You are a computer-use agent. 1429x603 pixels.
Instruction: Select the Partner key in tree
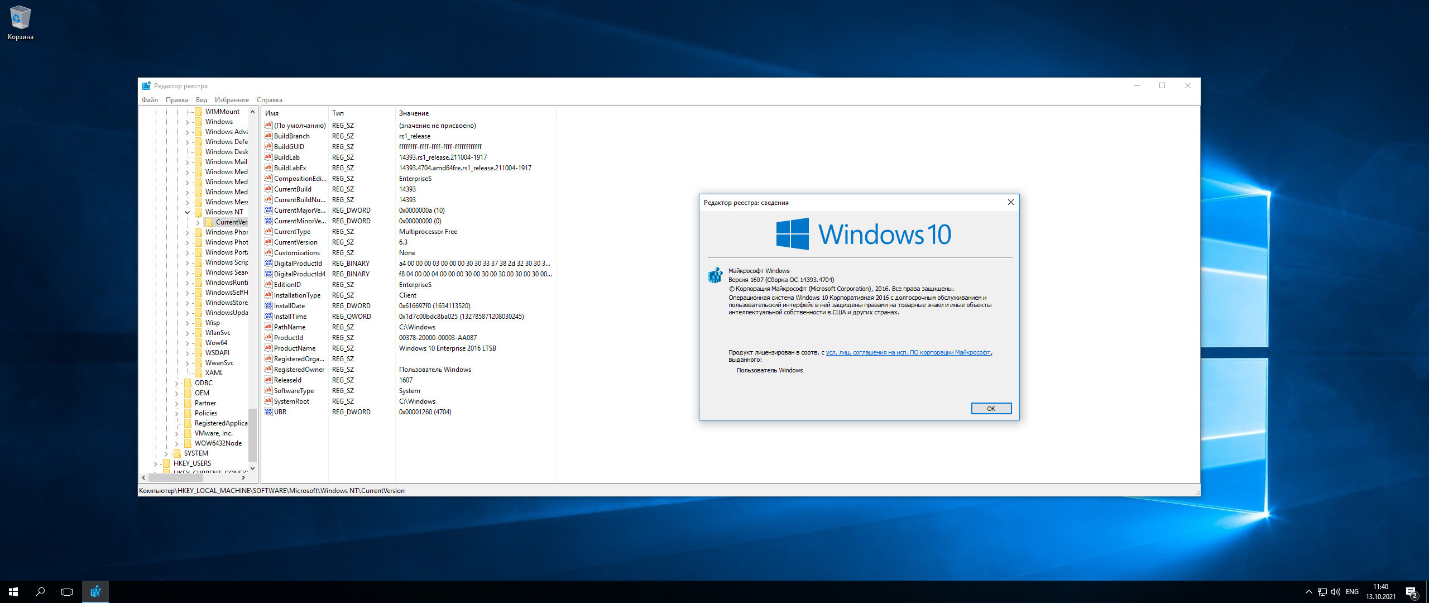[205, 403]
